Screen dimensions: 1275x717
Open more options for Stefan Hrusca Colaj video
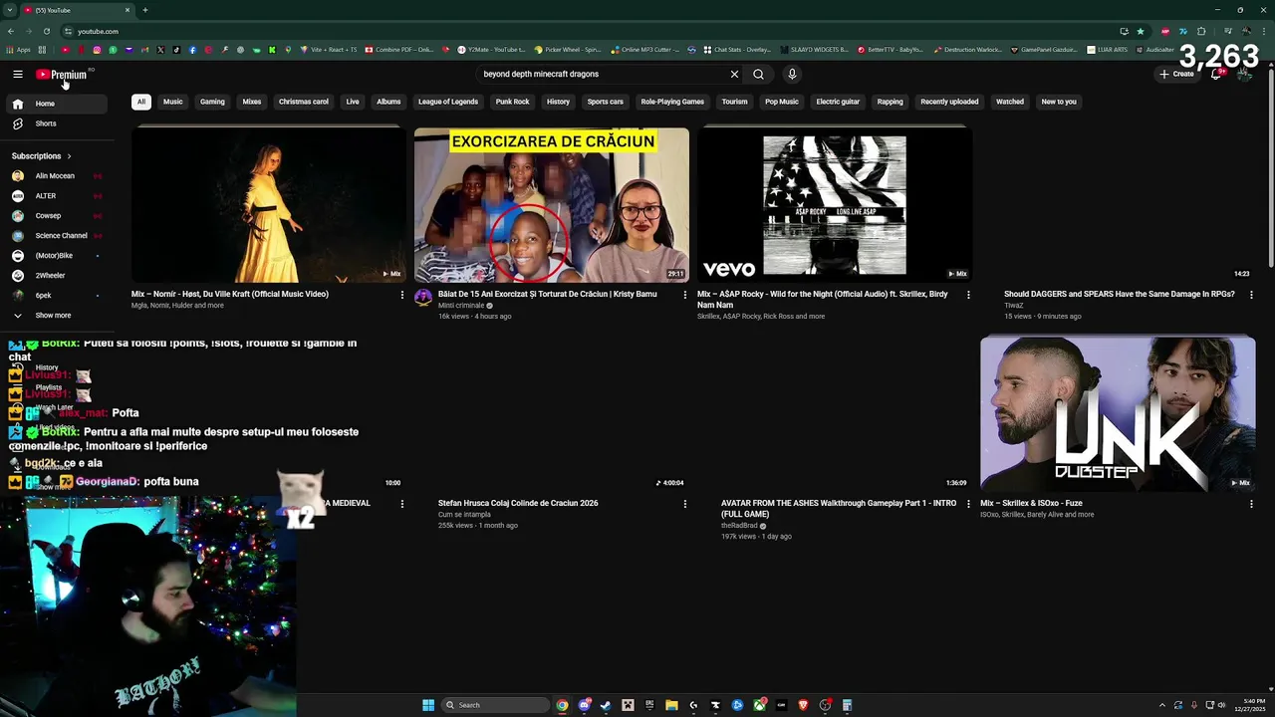click(x=685, y=504)
